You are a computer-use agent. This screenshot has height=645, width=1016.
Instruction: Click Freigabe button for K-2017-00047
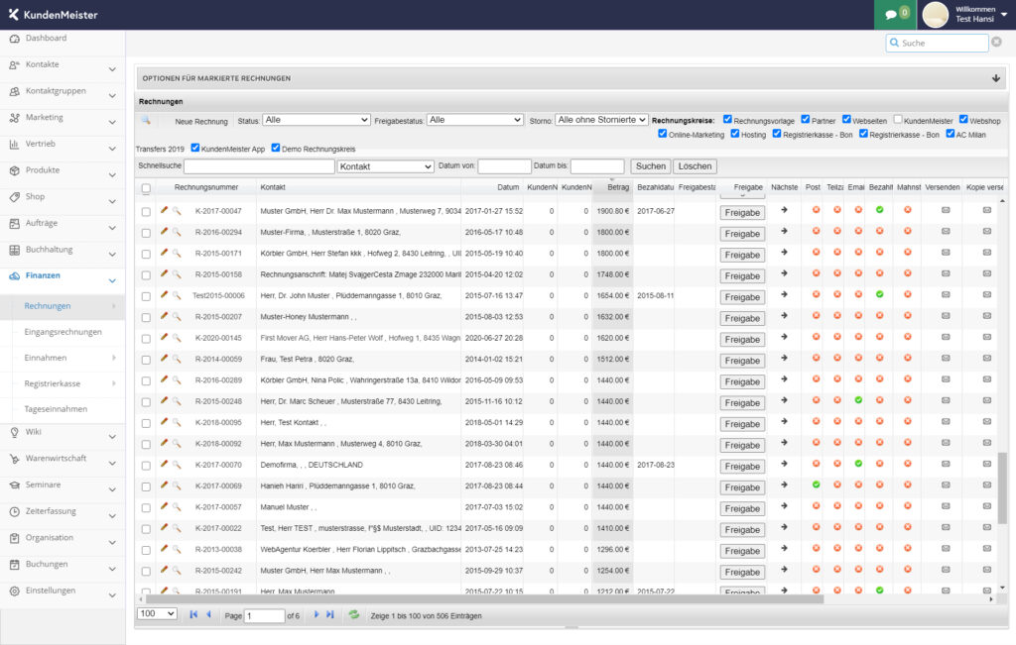(742, 212)
